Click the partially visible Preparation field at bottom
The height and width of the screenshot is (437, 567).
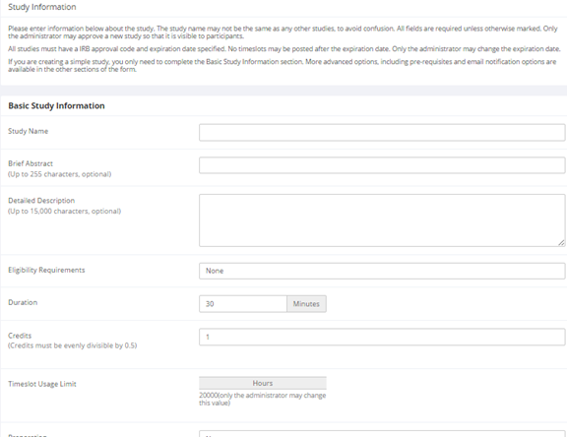click(x=382, y=434)
